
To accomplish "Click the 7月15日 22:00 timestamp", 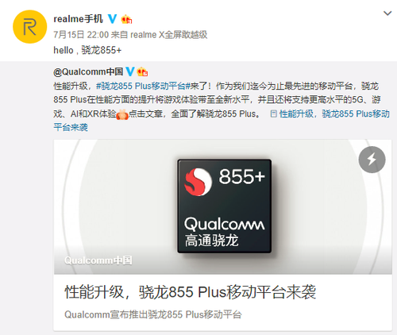I will (81, 35).
